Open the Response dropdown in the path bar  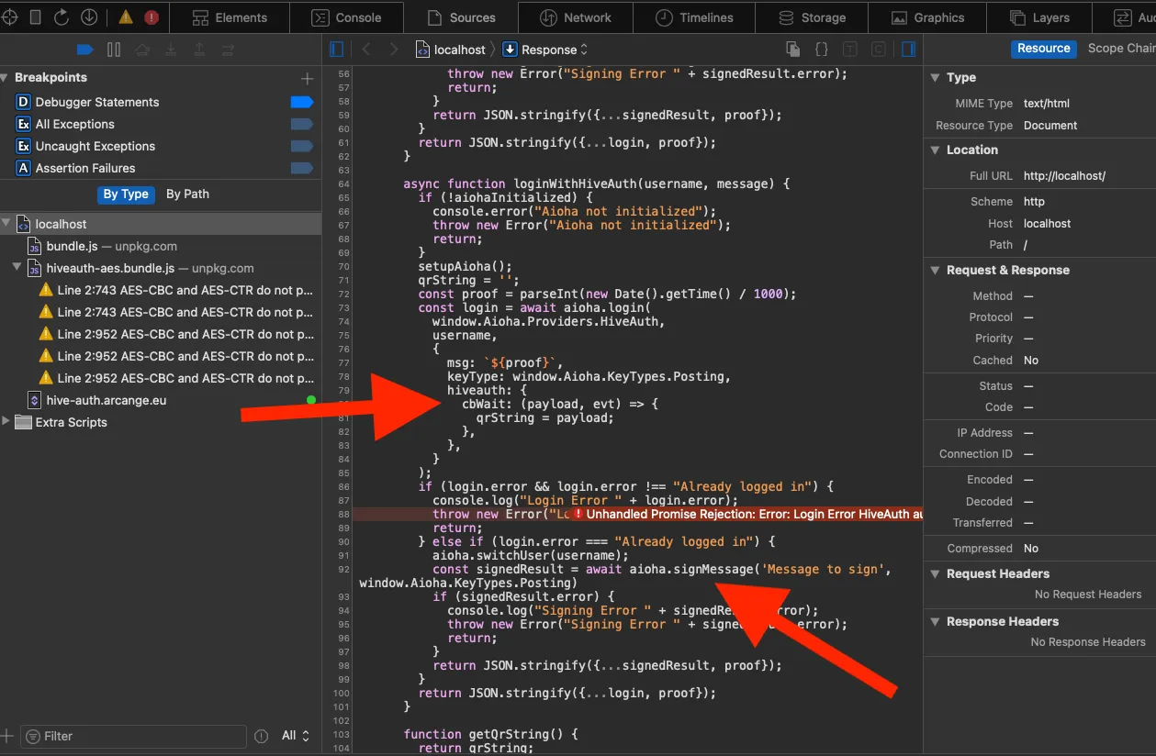(545, 50)
